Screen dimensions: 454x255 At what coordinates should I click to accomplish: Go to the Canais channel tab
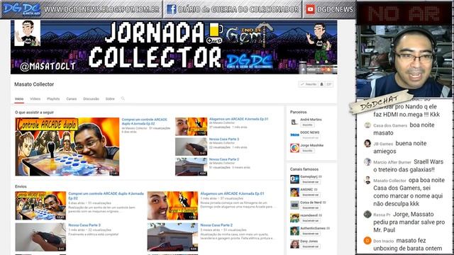tap(71, 99)
